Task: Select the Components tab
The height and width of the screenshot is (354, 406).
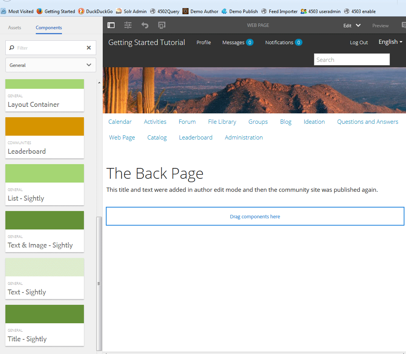Action: [x=48, y=27]
